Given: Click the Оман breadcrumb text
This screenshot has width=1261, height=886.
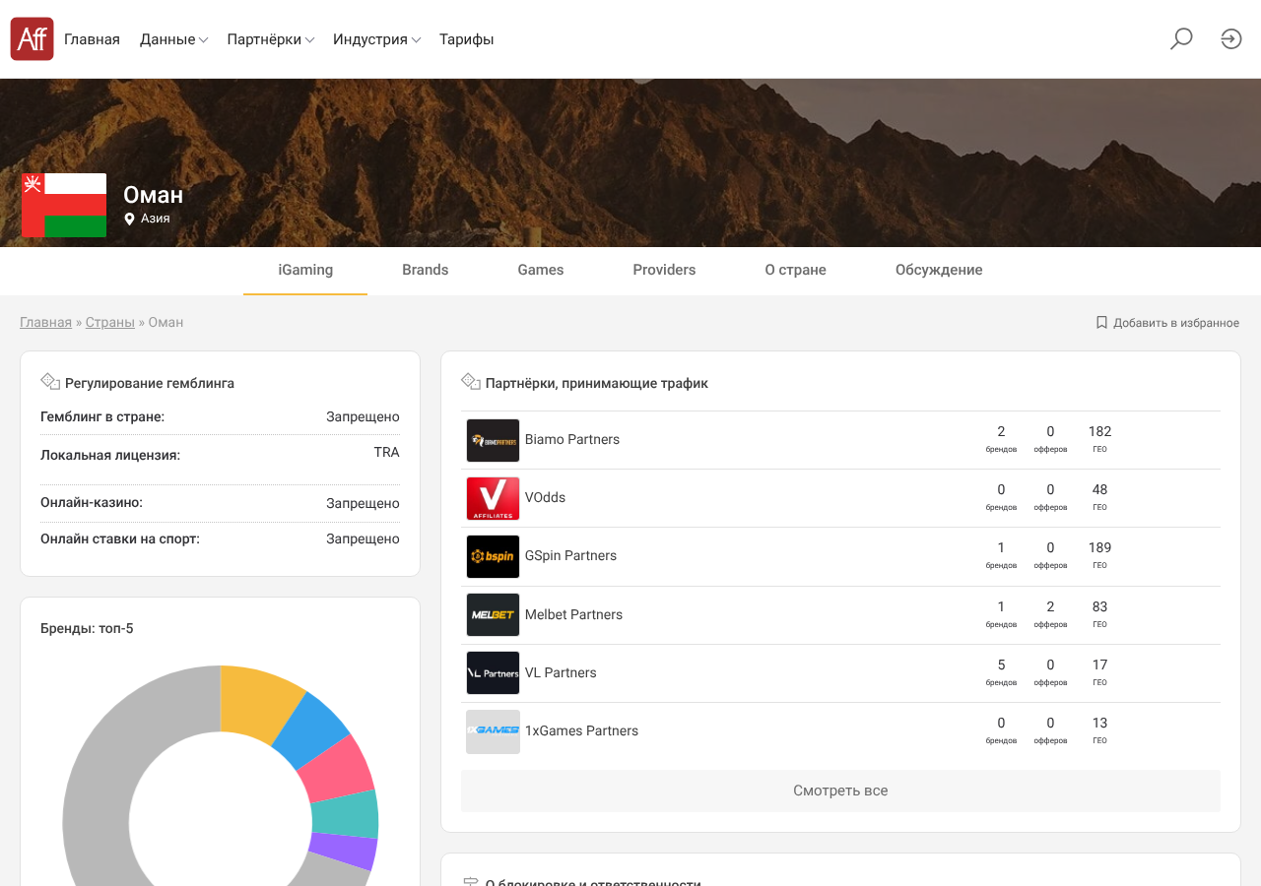Looking at the screenshot, I should [x=166, y=322].
